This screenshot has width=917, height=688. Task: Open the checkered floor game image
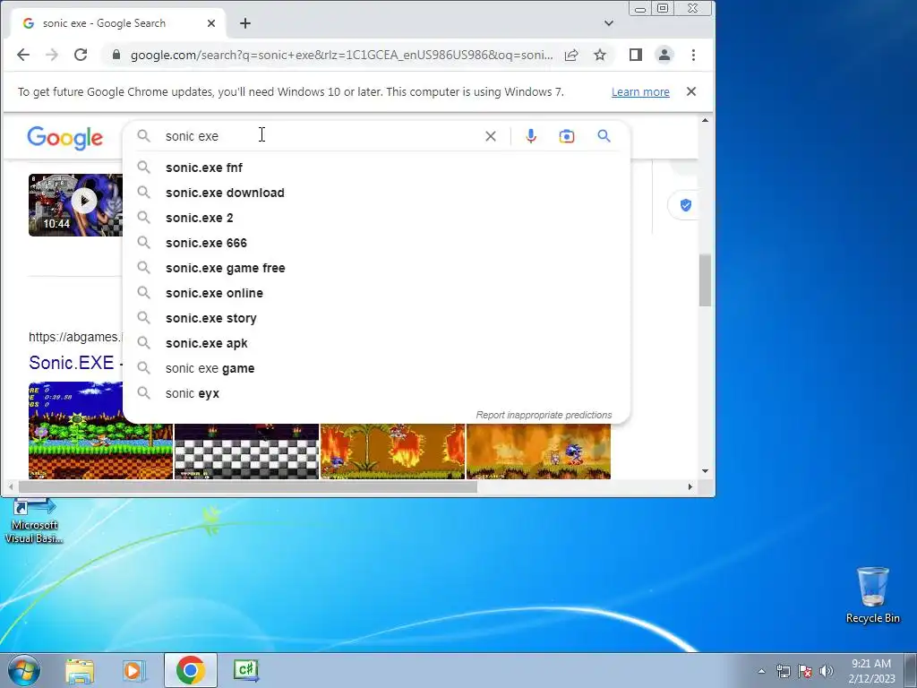(x=247, y=451)
